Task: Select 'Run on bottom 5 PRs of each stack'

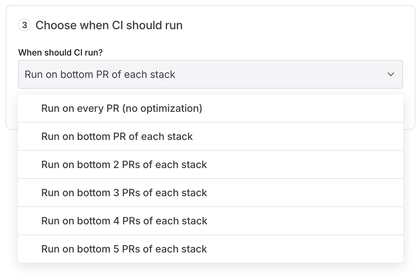Action: [x=124, y=249]
